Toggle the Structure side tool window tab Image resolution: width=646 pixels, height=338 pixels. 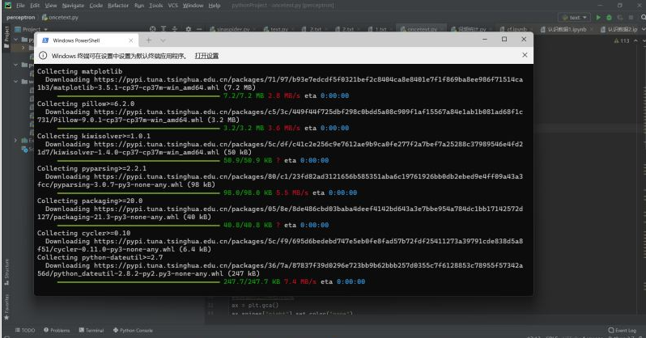pos(6,273)
